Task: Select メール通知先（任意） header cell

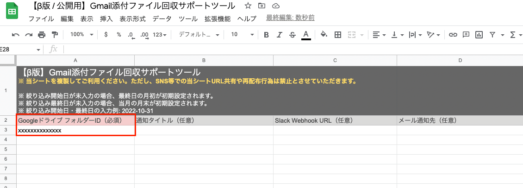Action: coord(460,120)
